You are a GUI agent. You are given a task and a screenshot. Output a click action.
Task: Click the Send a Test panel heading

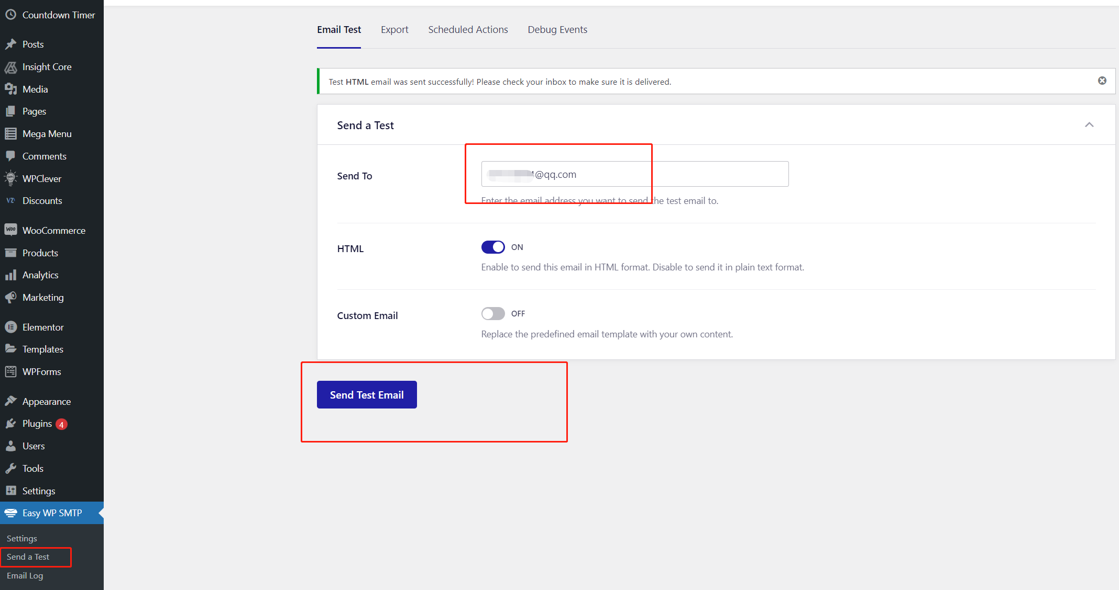point(365,125)
